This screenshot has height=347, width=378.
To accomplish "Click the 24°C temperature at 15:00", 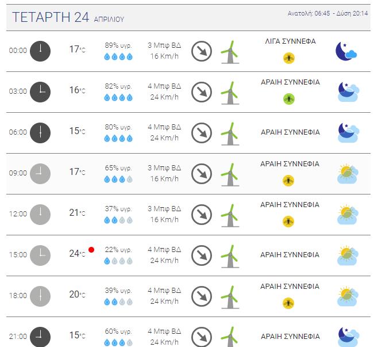I will [77, 254].
